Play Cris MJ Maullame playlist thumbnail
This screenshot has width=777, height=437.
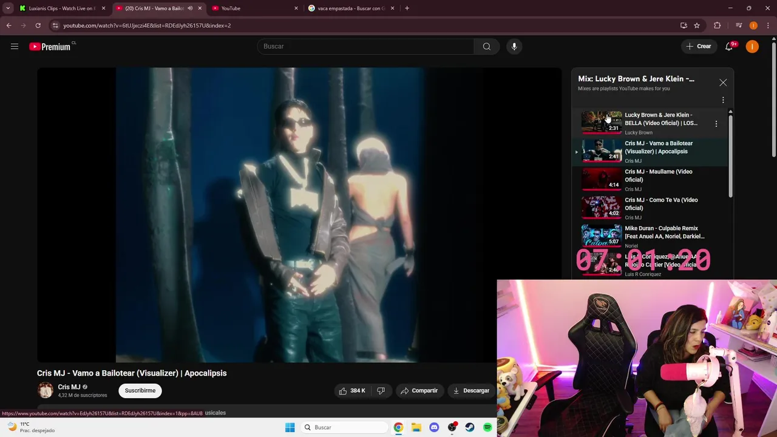click(x=602, y=179)
